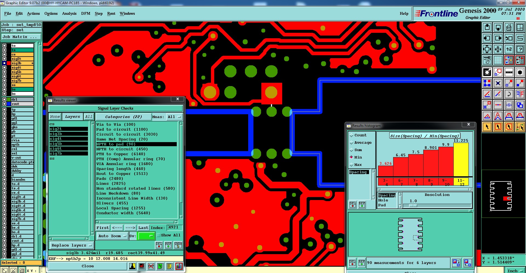
Task: Click the pan up icon in the right toolbar
Action: 487,27
